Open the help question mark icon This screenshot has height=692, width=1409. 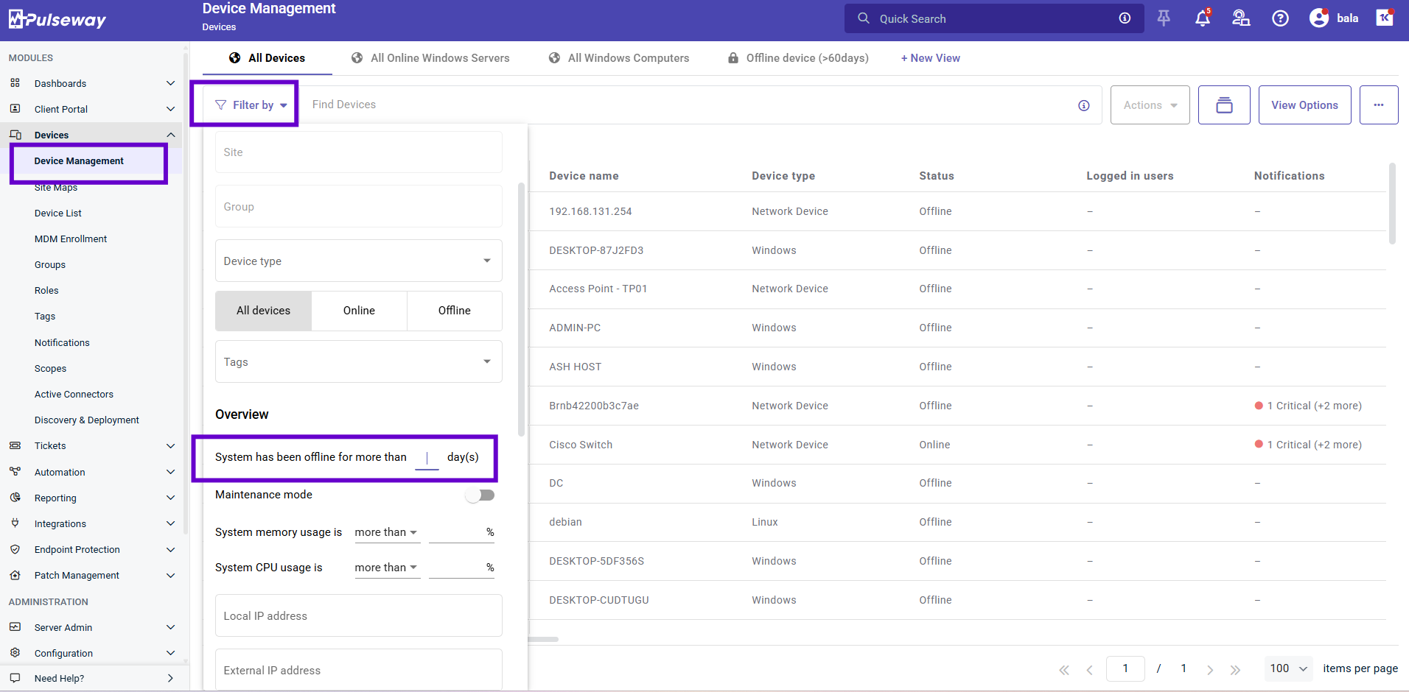(x=1281, y=18)
